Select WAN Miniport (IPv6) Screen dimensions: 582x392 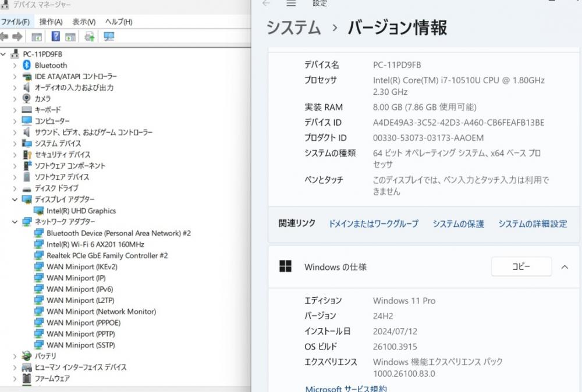click(79, 289)
